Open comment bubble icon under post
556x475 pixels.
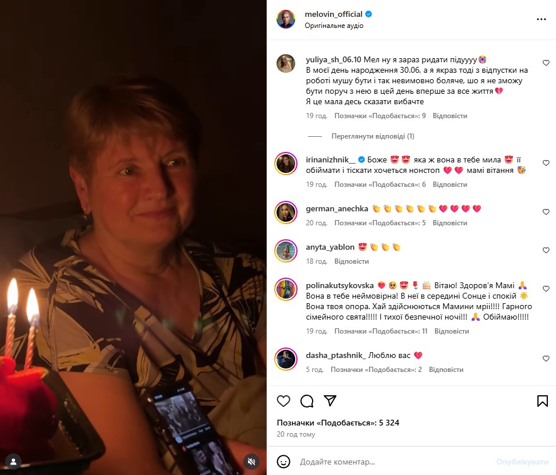[307, 401]
